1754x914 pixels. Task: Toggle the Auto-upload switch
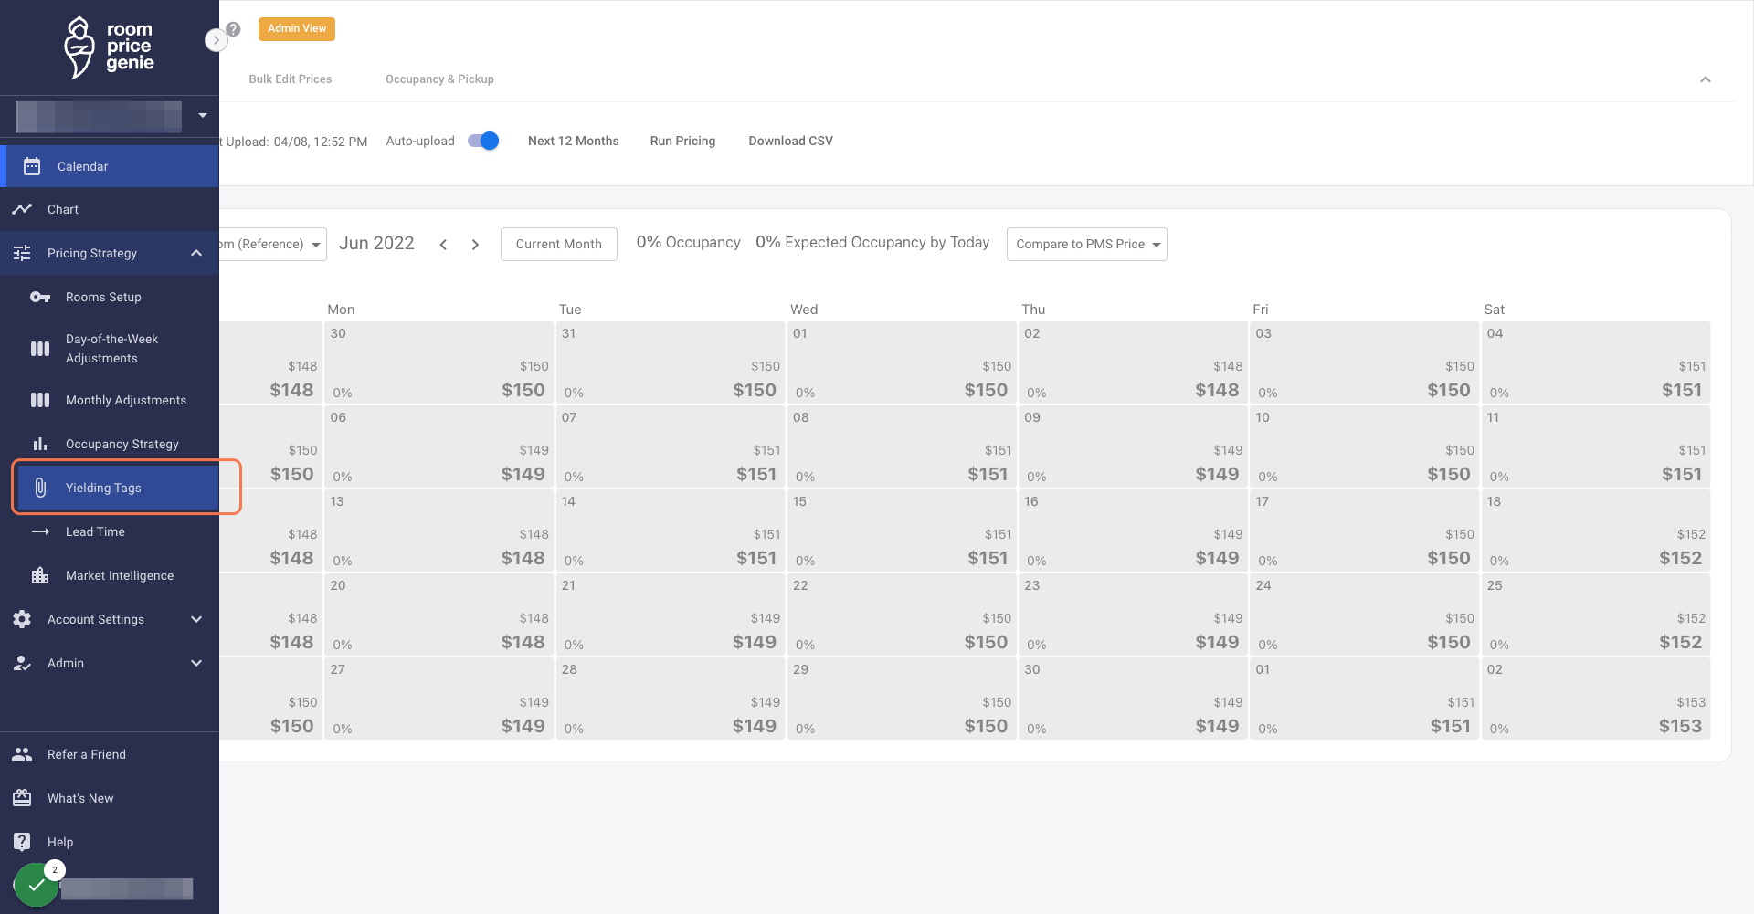pyautogui.click(x=483, y=141)
